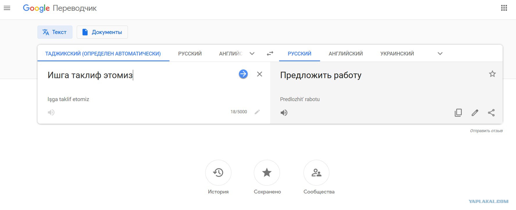The image size is (516, 210).
Task: Open translation История
Action: pos(218,177)
